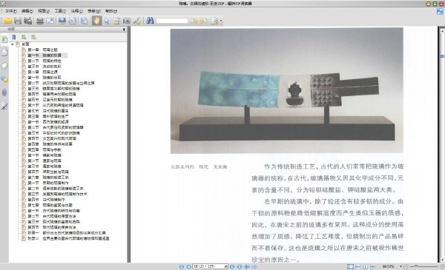Click the previous view blue arrow
The height and width of the screenshot is (270, 445).
[247, 266]
